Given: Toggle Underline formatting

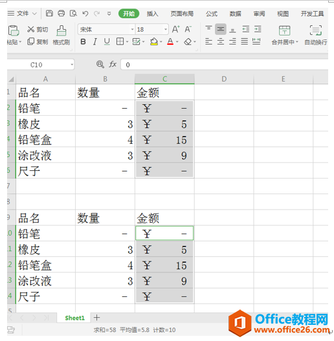Looking at the screenshot, I should [107, 41].
